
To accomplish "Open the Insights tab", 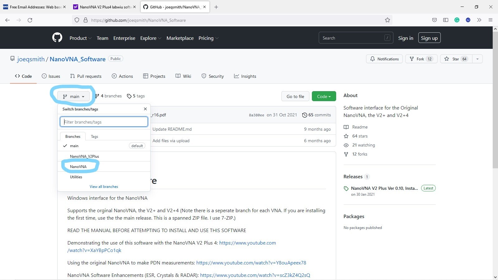I will 245,76.
